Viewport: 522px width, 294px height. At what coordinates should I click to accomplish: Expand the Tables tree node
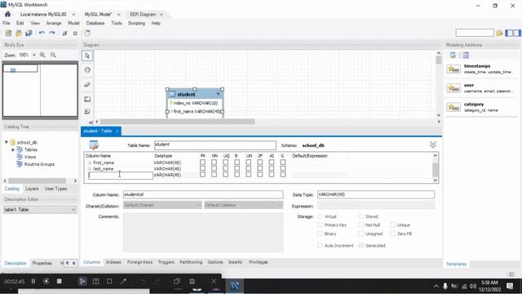(x=13, y=149)
